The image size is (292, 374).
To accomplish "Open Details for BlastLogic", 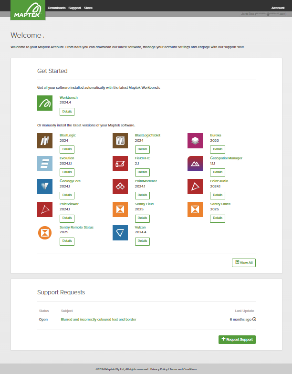I will point(67,149).
